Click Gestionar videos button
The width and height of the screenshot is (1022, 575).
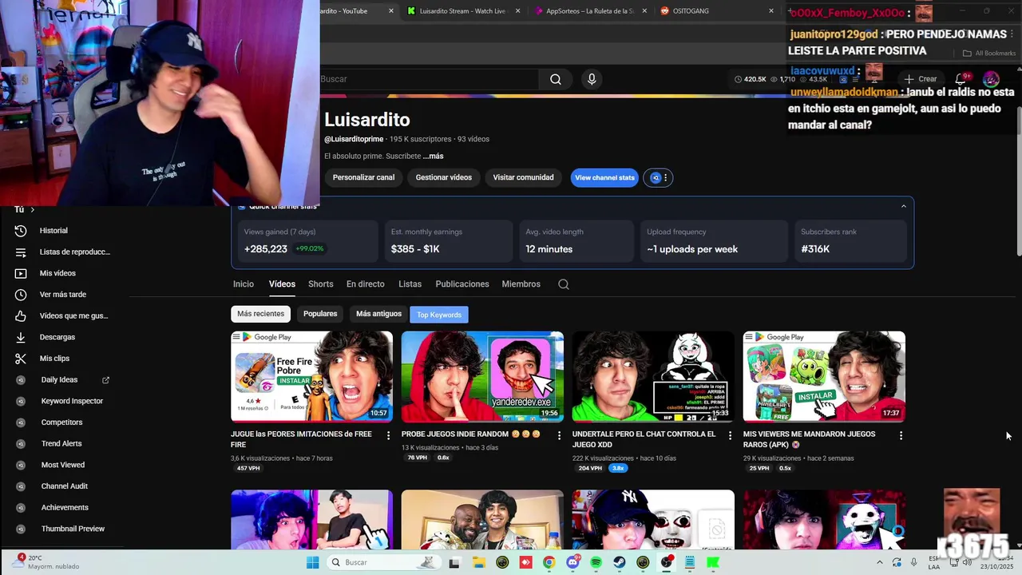coord(444,177)
